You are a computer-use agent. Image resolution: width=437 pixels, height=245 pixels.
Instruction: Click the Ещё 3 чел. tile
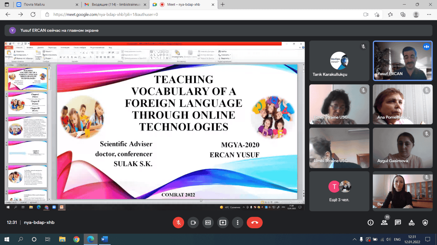339,191
